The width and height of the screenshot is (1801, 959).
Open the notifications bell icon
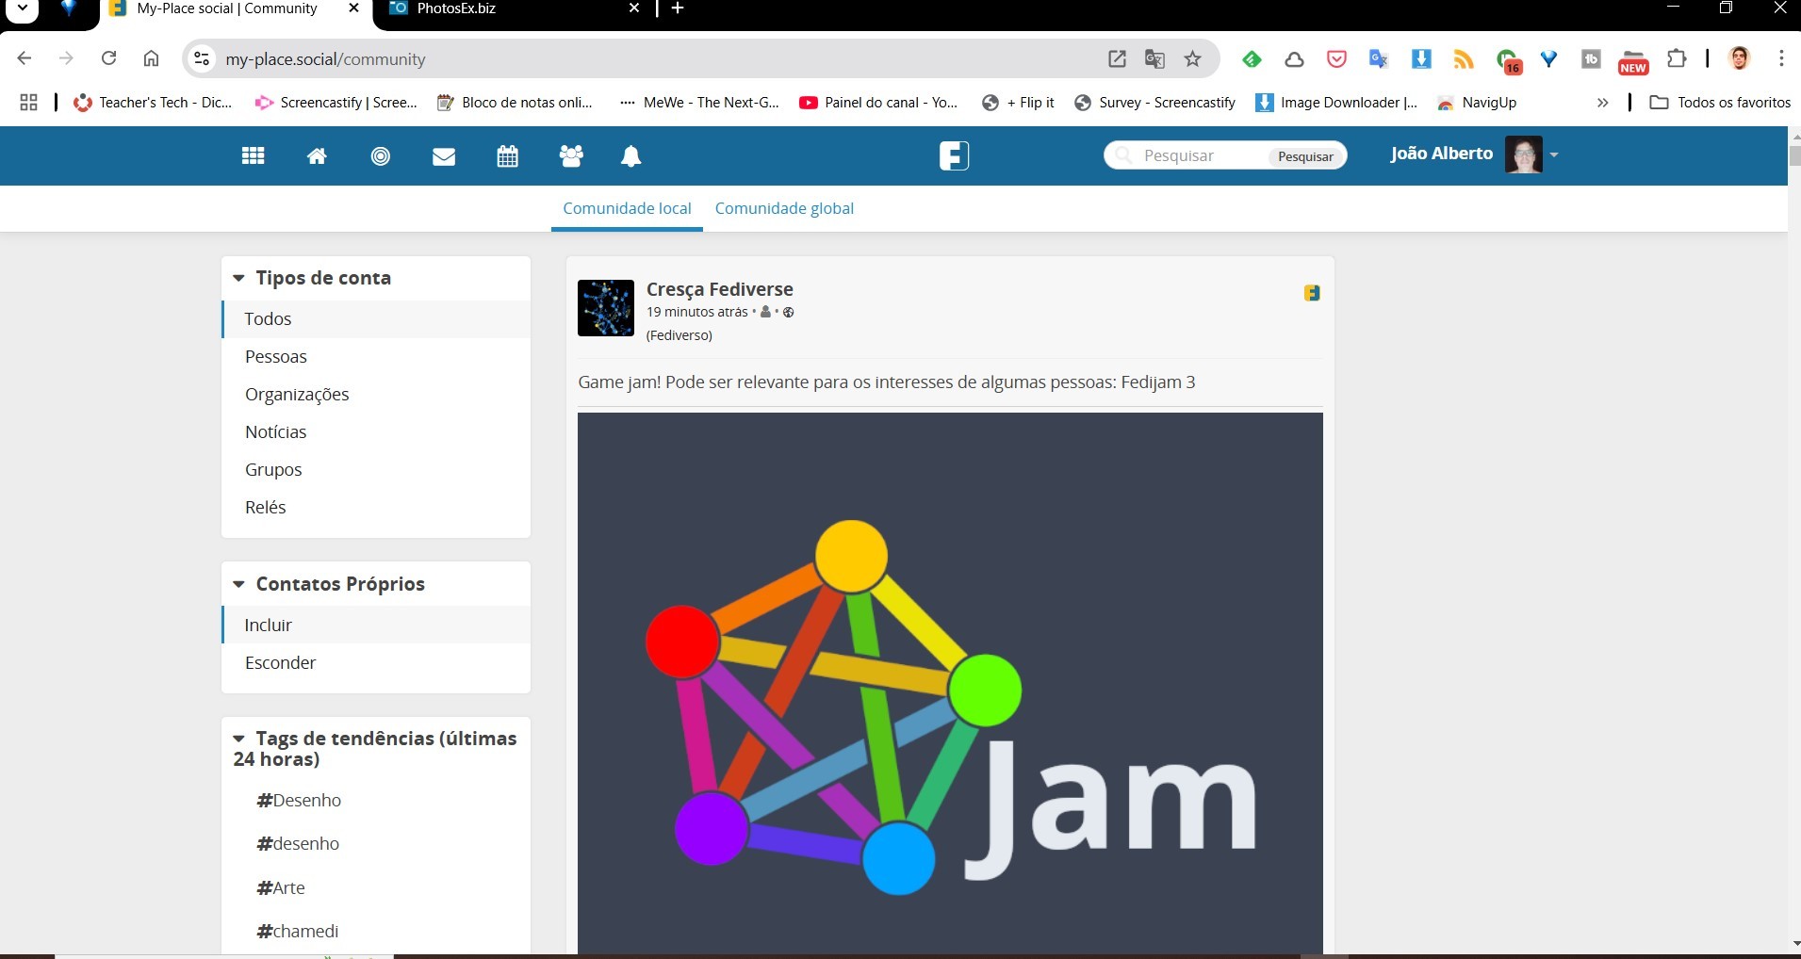coord(630,156)
